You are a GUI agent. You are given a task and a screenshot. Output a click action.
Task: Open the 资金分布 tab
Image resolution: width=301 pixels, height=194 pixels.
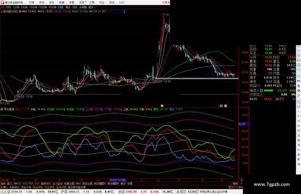click(26, 187)
